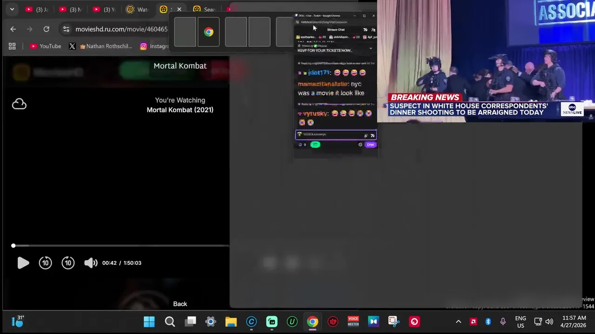Switch to the first YouTube tab "(3) Ja"
Screen dimensions: 595x334
[37, 9]
